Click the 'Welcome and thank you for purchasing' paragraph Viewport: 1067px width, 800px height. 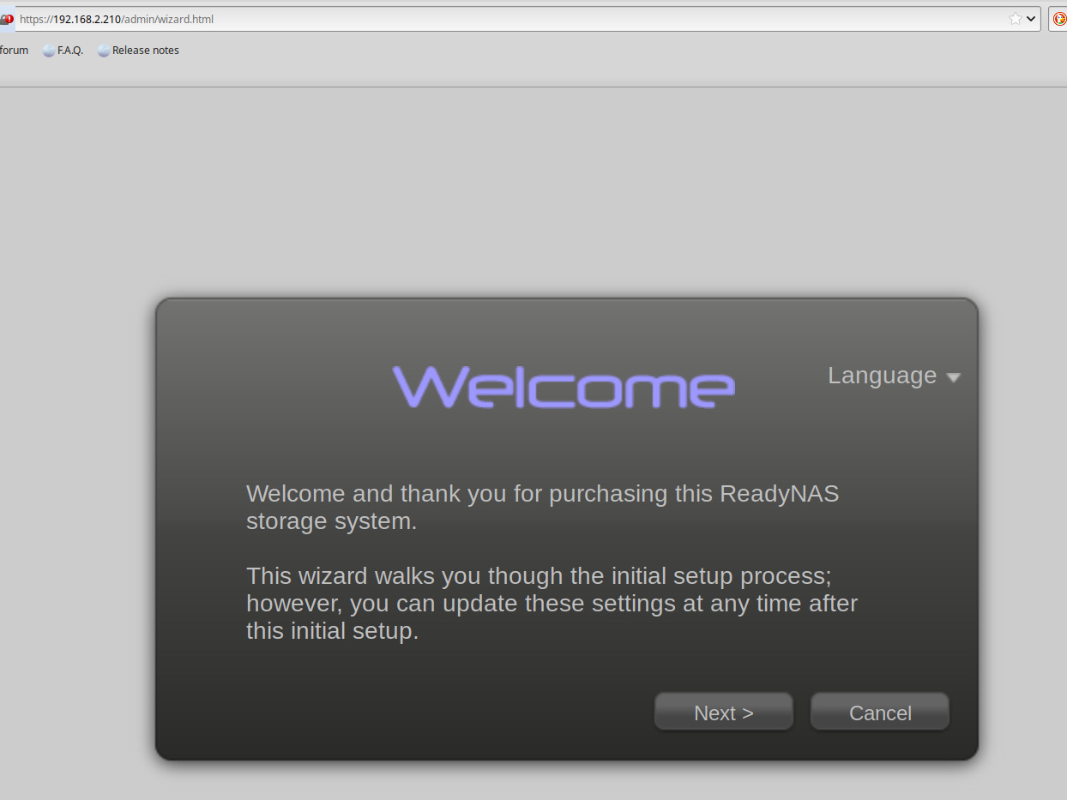point(542,508)
